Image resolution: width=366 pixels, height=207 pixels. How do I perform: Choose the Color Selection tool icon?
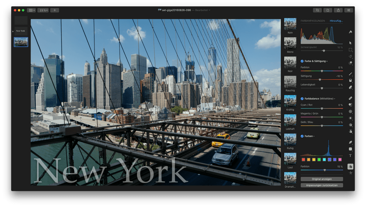coord(351,63)
